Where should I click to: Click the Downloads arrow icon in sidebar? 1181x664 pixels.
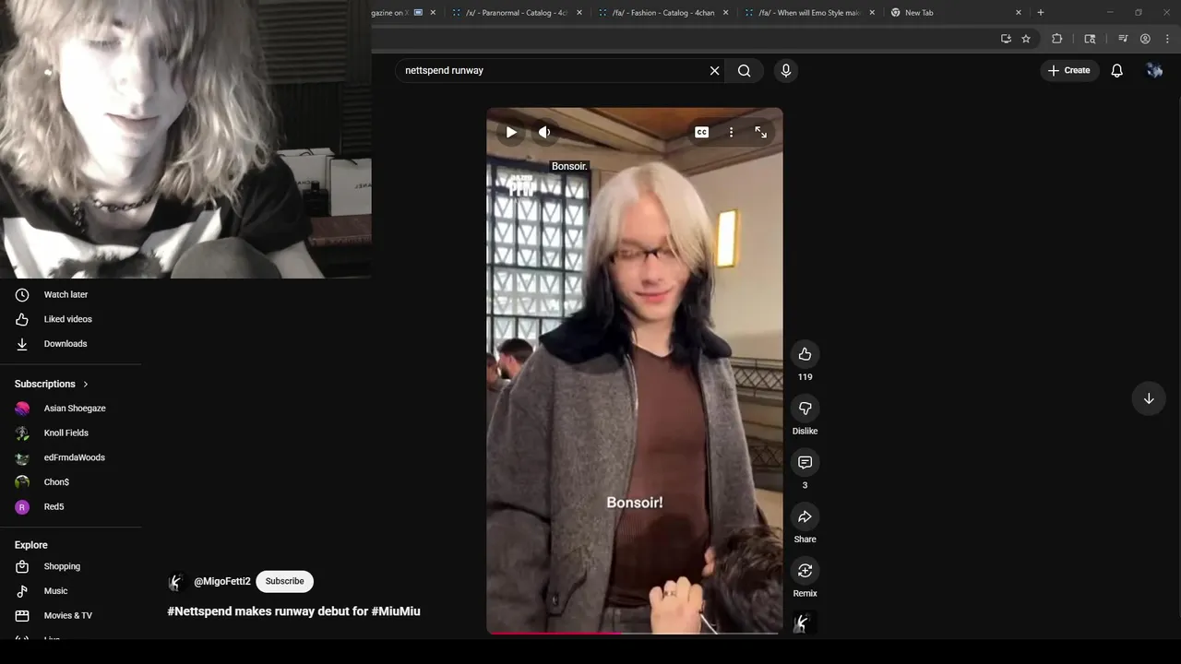(22, 344)
